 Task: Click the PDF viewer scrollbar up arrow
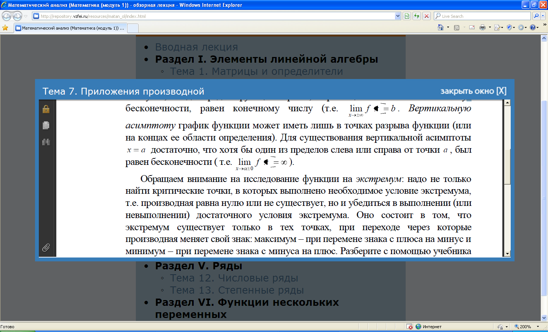507,103
